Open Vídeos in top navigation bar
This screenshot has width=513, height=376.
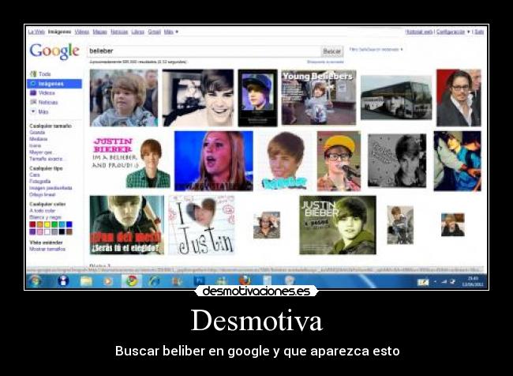[82, 32]
